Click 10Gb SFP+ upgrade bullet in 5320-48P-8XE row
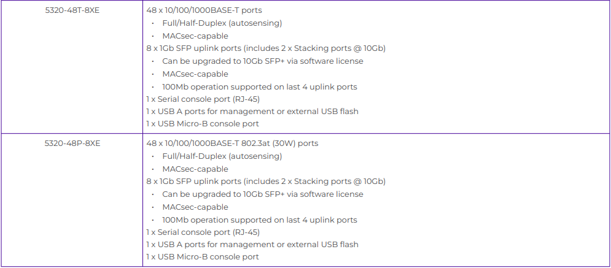Screen dimensions: 611x268 coord(262,194)
